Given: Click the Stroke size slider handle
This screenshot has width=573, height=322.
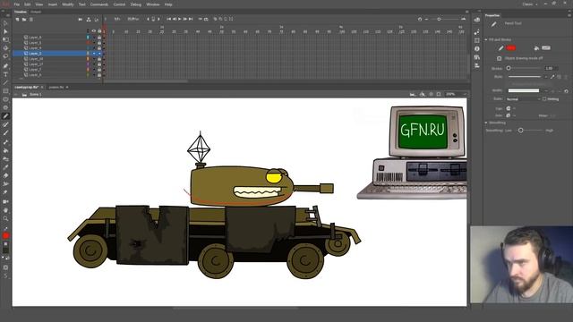Looking at the screenshot, I should (x=509, y=68).
